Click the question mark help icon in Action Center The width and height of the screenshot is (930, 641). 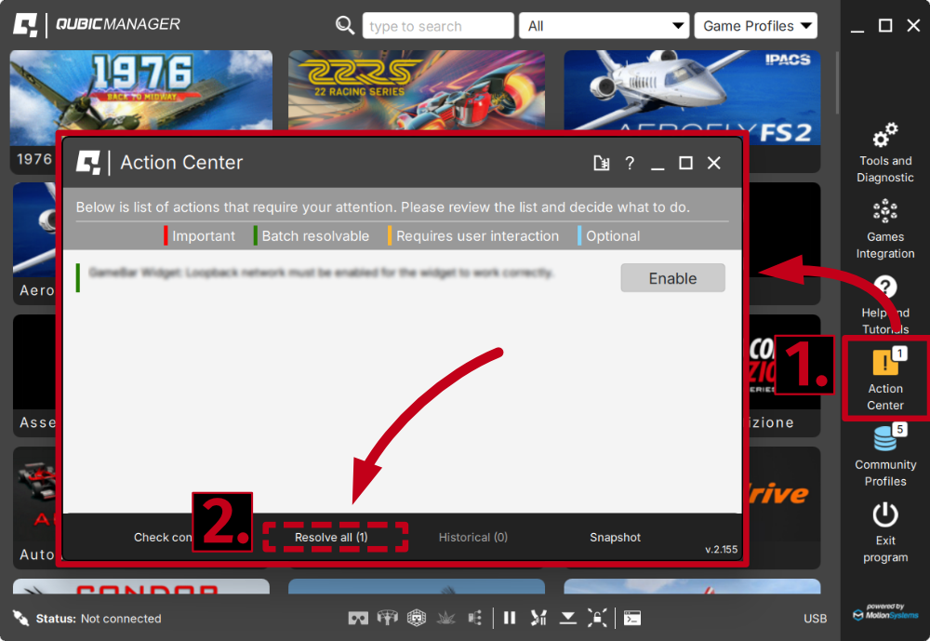(630, 163)
